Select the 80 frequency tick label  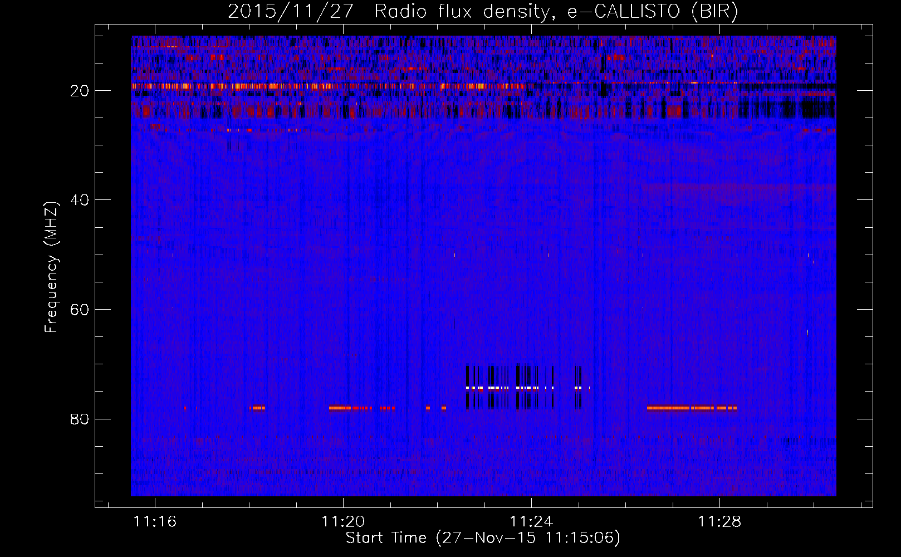[80, 419]
